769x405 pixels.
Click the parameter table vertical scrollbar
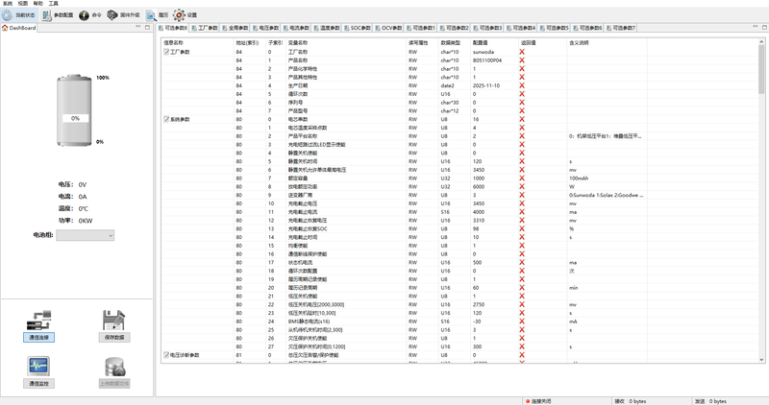[762, 192]
